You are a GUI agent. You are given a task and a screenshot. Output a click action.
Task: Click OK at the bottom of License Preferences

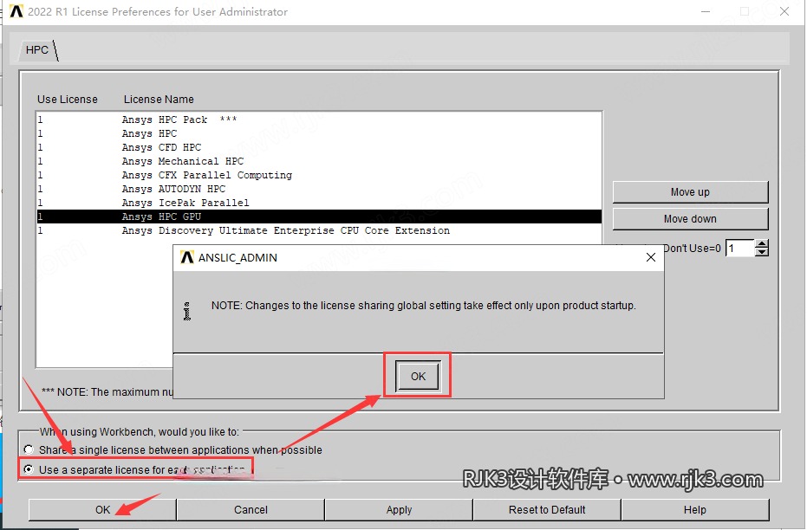tap(102, 509)
